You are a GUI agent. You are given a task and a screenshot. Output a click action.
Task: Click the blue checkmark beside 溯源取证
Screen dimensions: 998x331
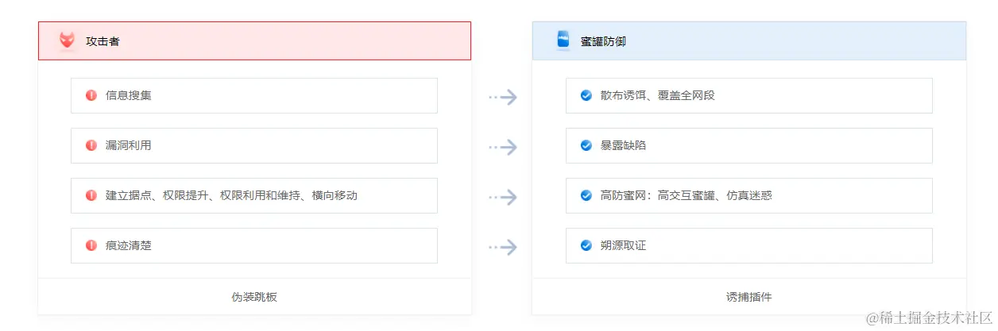[x=586, y=245]
